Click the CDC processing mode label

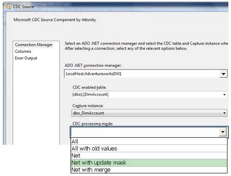click(93, 124)
